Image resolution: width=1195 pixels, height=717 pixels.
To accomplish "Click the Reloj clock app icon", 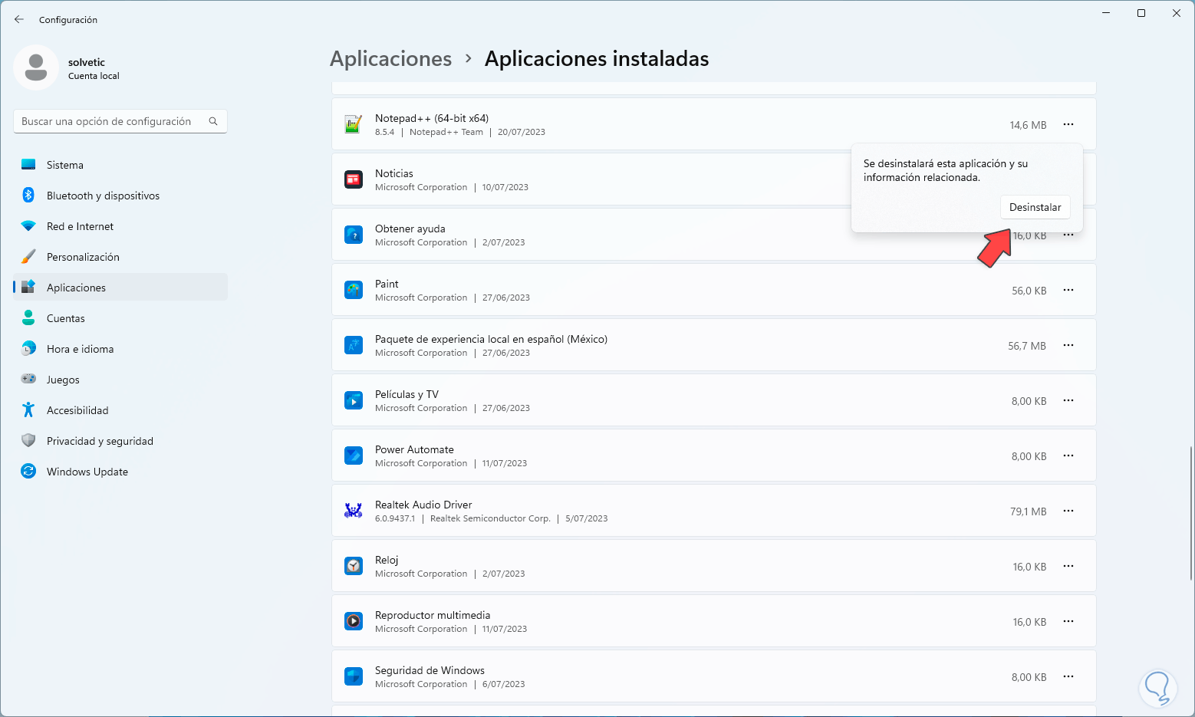I will pos(353,566).
